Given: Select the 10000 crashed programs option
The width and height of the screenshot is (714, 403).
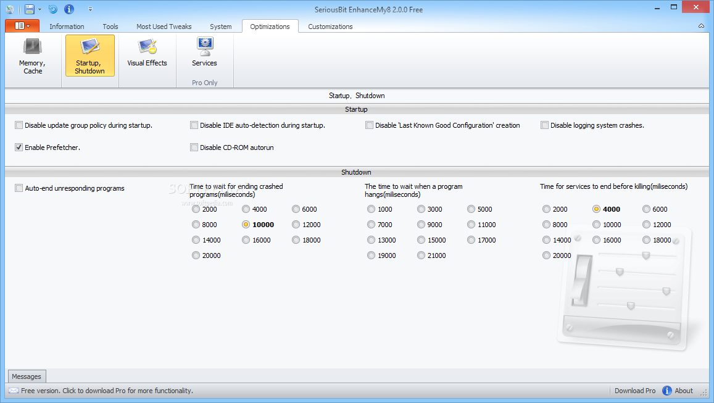Looking at the screenshot, I should click(x=246, y=225).
